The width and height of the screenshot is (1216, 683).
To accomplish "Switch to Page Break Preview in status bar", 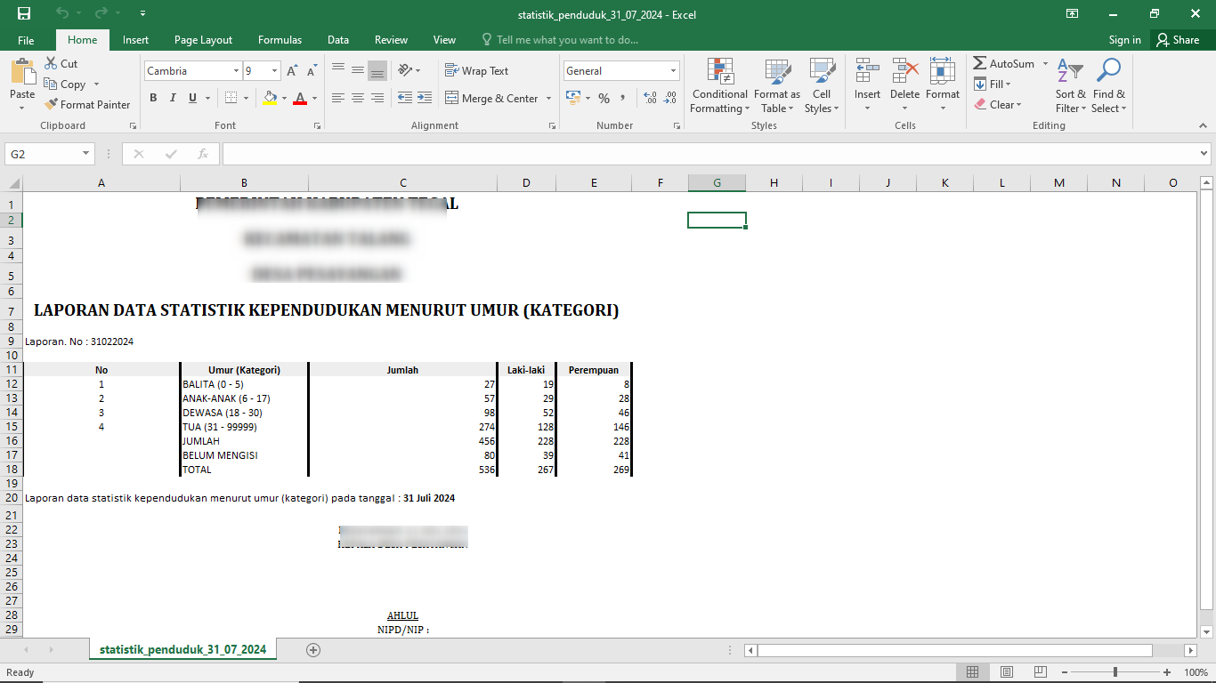I will (x=1040, y=672).
